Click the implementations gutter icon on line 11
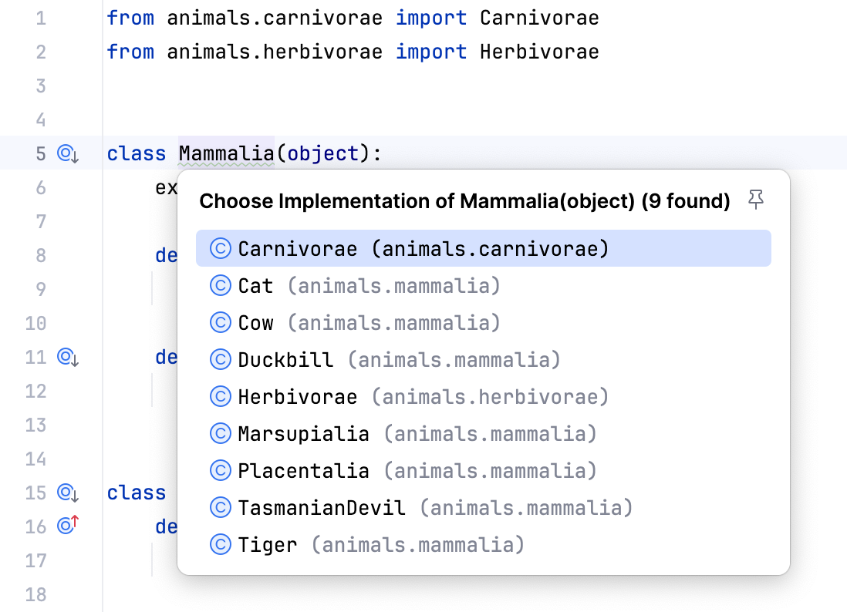Screen dimensions: 847x612 coord(66,358)
